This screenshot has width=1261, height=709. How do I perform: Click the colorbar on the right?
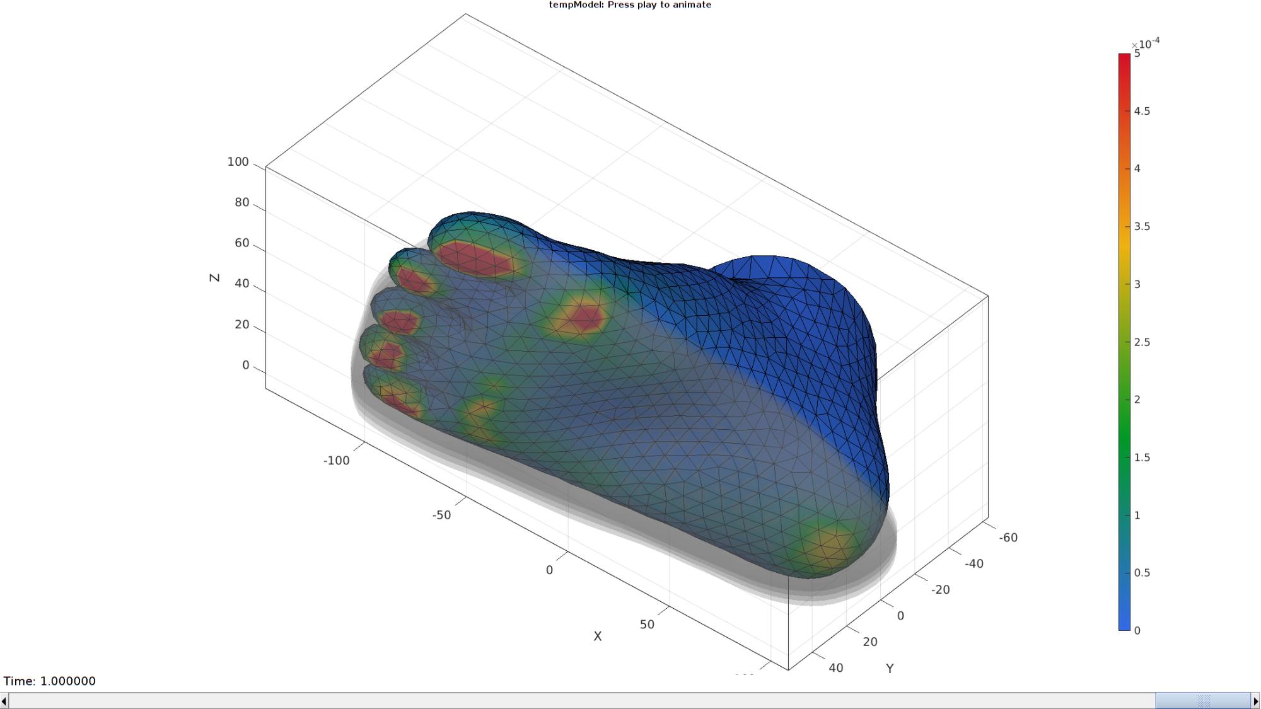(1124, 342)
